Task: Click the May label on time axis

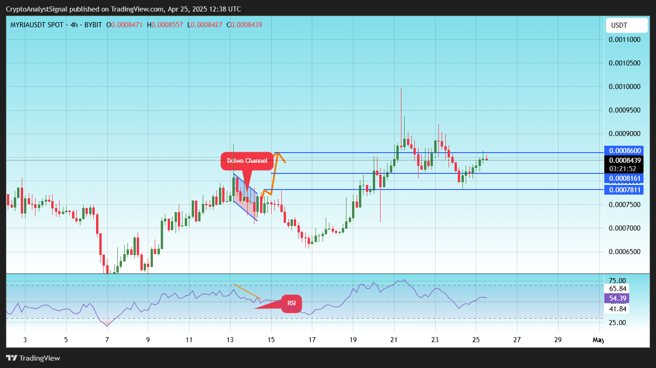Action: pyautogui.click(x=598, y=340)
